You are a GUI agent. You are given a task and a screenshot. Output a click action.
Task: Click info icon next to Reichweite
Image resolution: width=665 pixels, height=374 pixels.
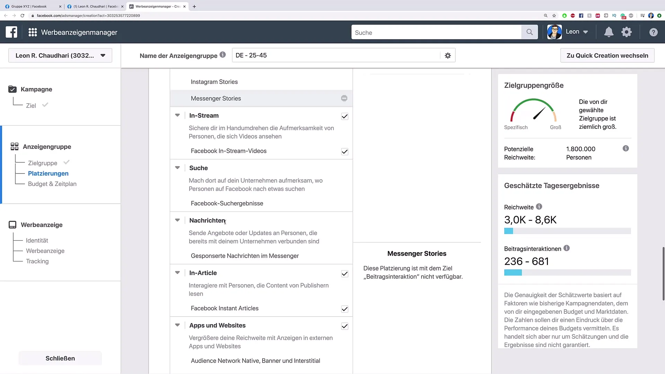(539, 207)
